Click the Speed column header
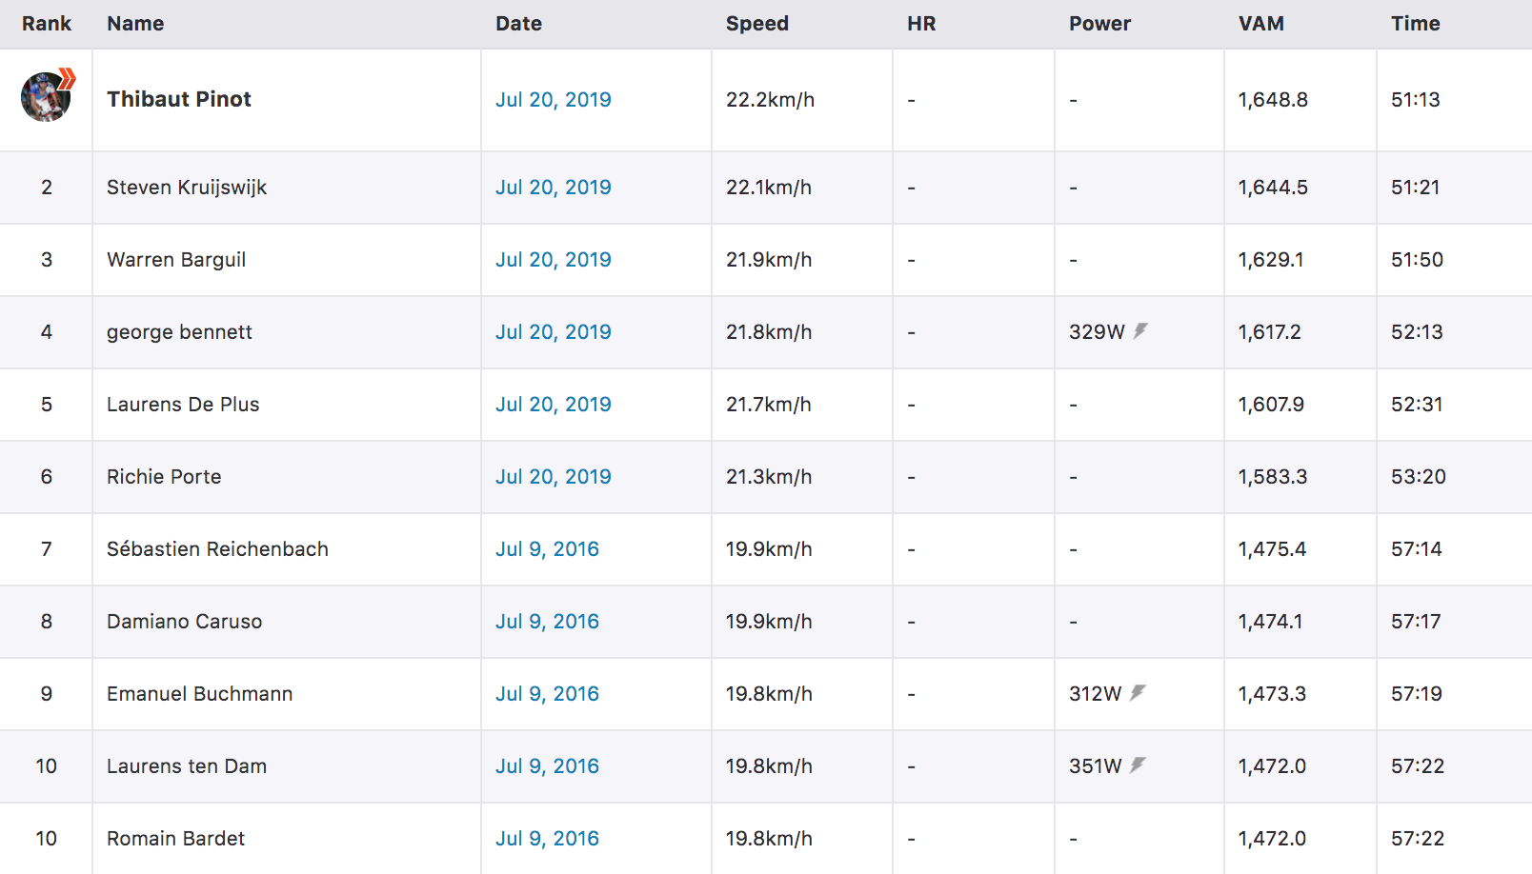The height and width of the screenshot is (874, 1532). click(x=756, y=24)
